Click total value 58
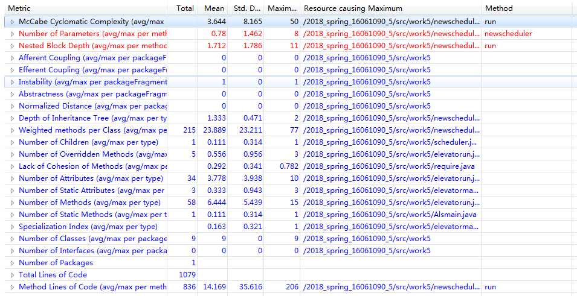 [192, 203]
